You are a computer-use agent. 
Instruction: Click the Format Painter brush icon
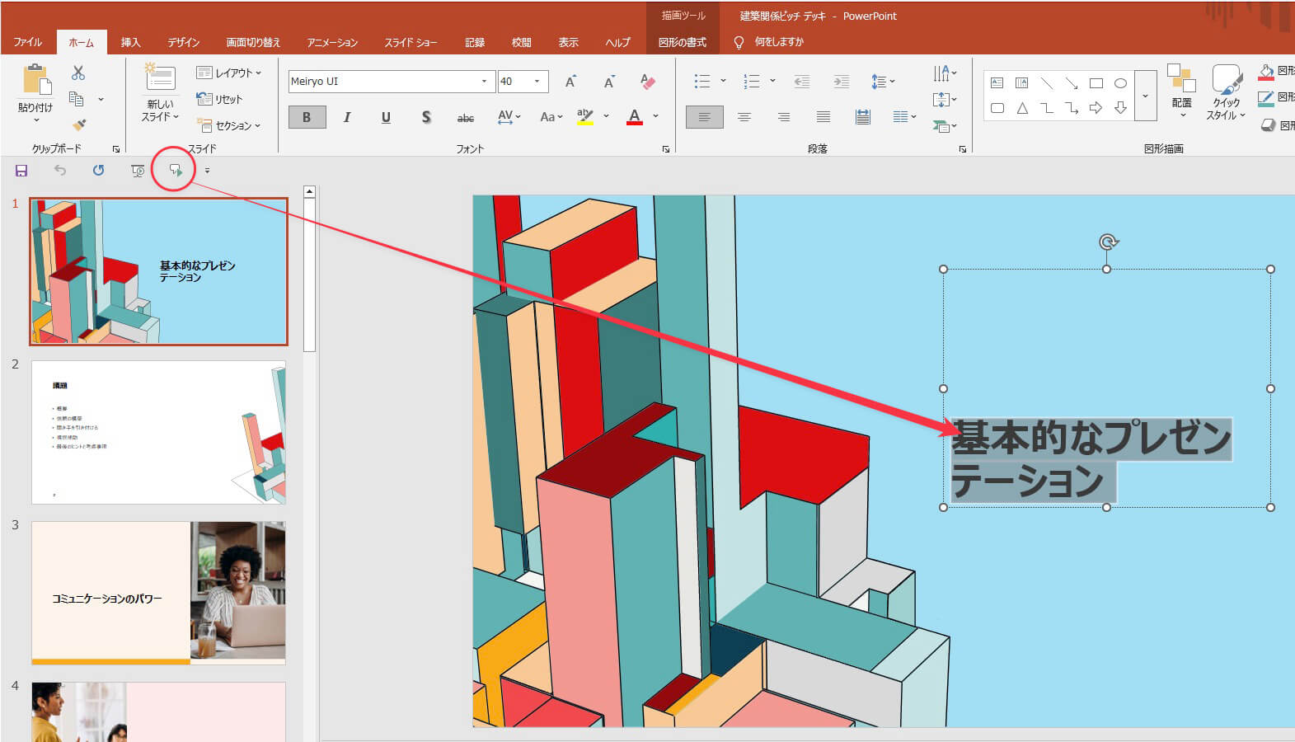coord(78,124)
